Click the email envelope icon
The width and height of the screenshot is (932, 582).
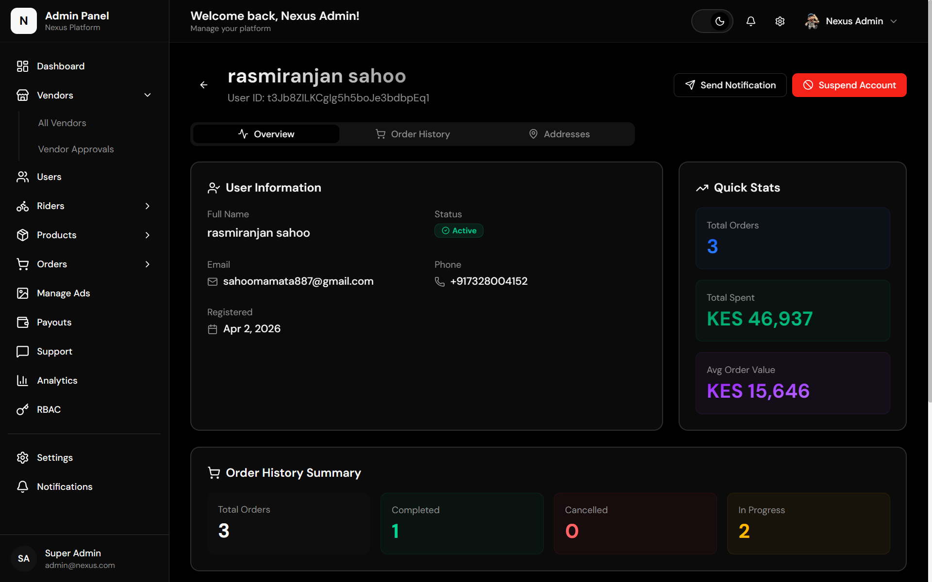click(213, 282)
